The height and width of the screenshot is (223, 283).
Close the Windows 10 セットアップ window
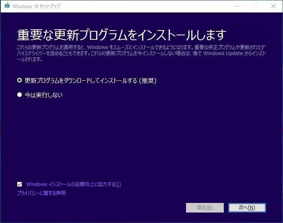273,6
